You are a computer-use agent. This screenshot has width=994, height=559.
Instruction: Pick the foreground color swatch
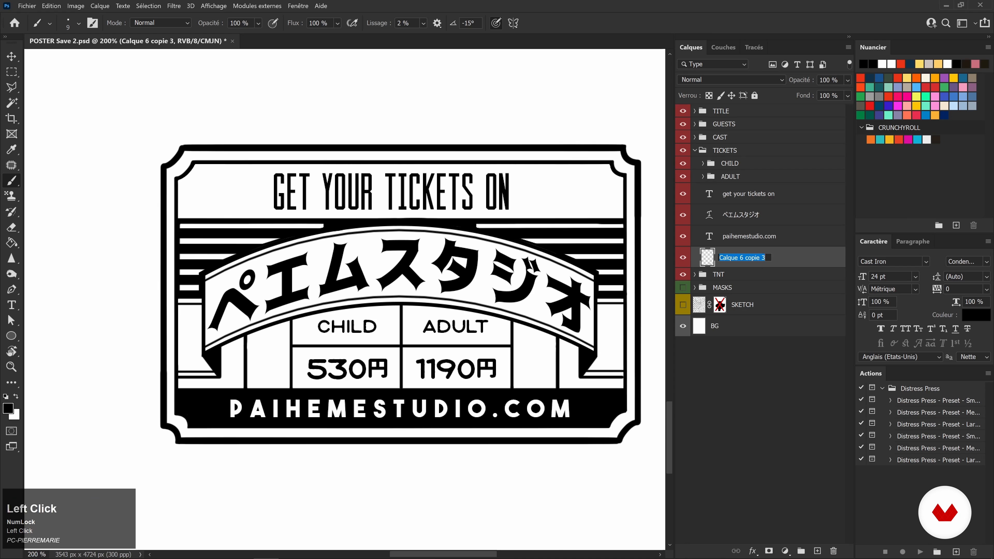click(x=8, y=408)
